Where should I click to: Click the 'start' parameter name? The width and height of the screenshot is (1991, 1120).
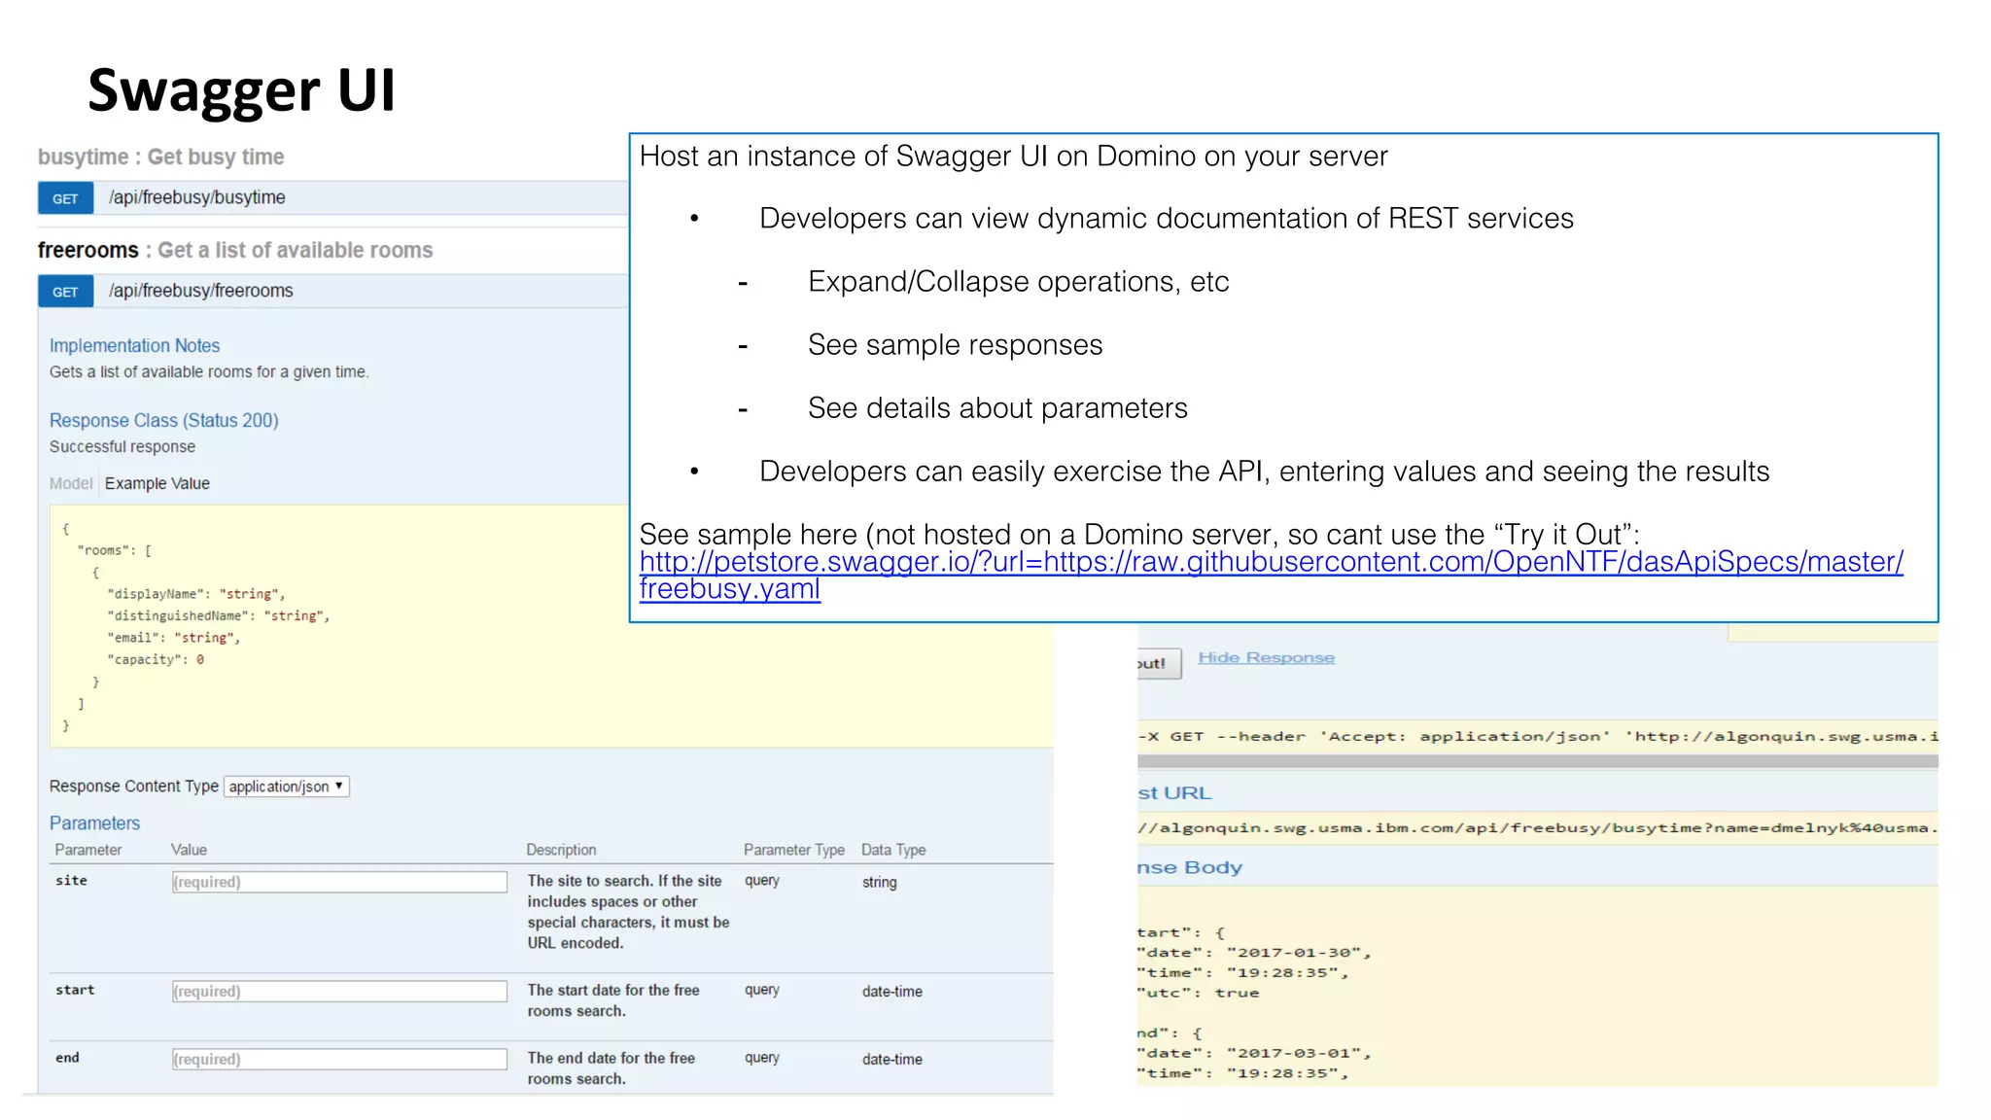[75, 990]
